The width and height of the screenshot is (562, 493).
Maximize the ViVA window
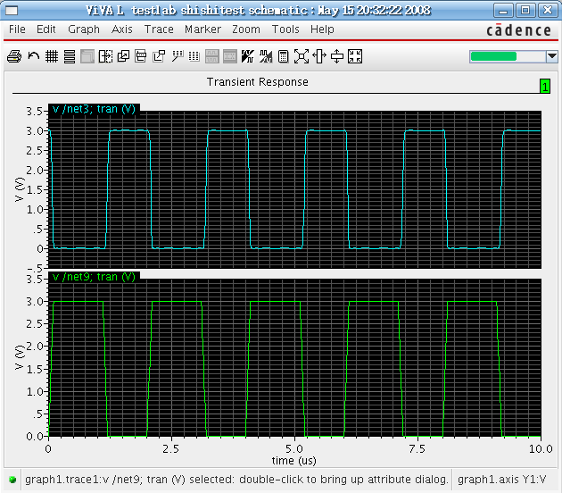(525, 10)
